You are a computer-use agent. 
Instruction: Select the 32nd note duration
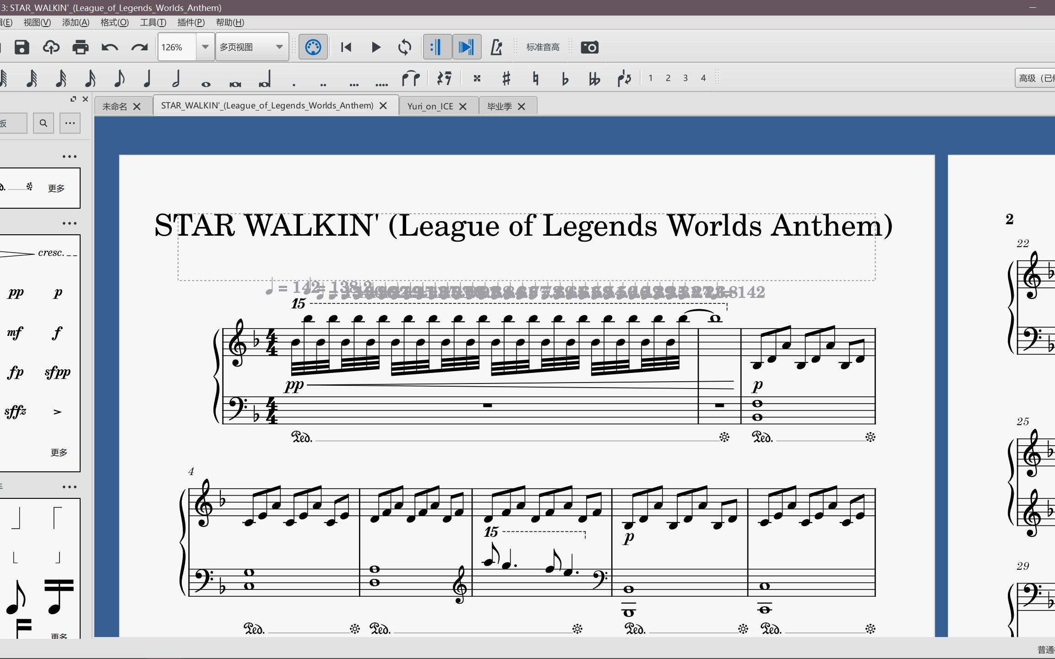pos(60,78)
